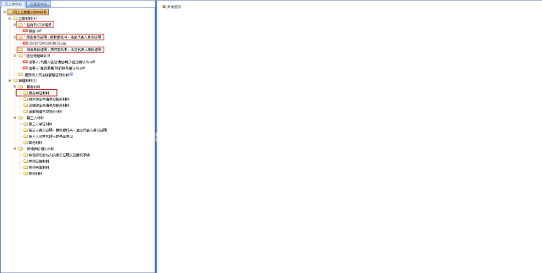
Task: Collapse the 其他诉讼相关材料 branch
Action: (x=15, y=149)
